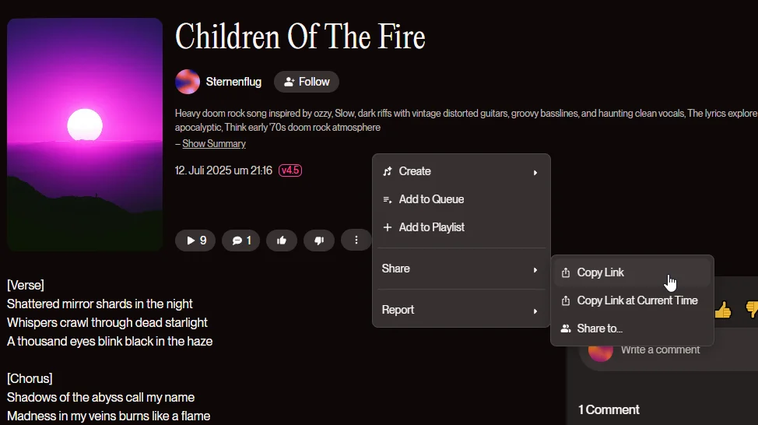Expand the Report submenu
Image resolution: width=758 pixels, height=425 pixels.
click(461, 310)
